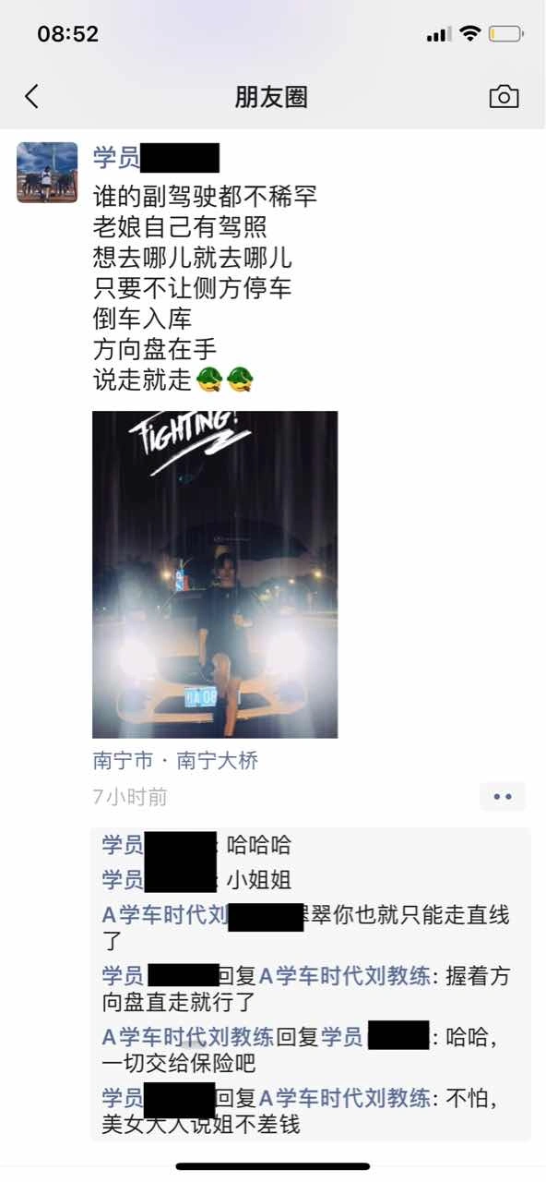Tap the two-dot like/comment button
The image size is (546, 1182).
(503, 796)
